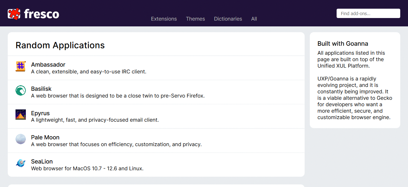Click the Ambassador app icon
Viewport: 408px width, 187px height.
tap(20, 66)
